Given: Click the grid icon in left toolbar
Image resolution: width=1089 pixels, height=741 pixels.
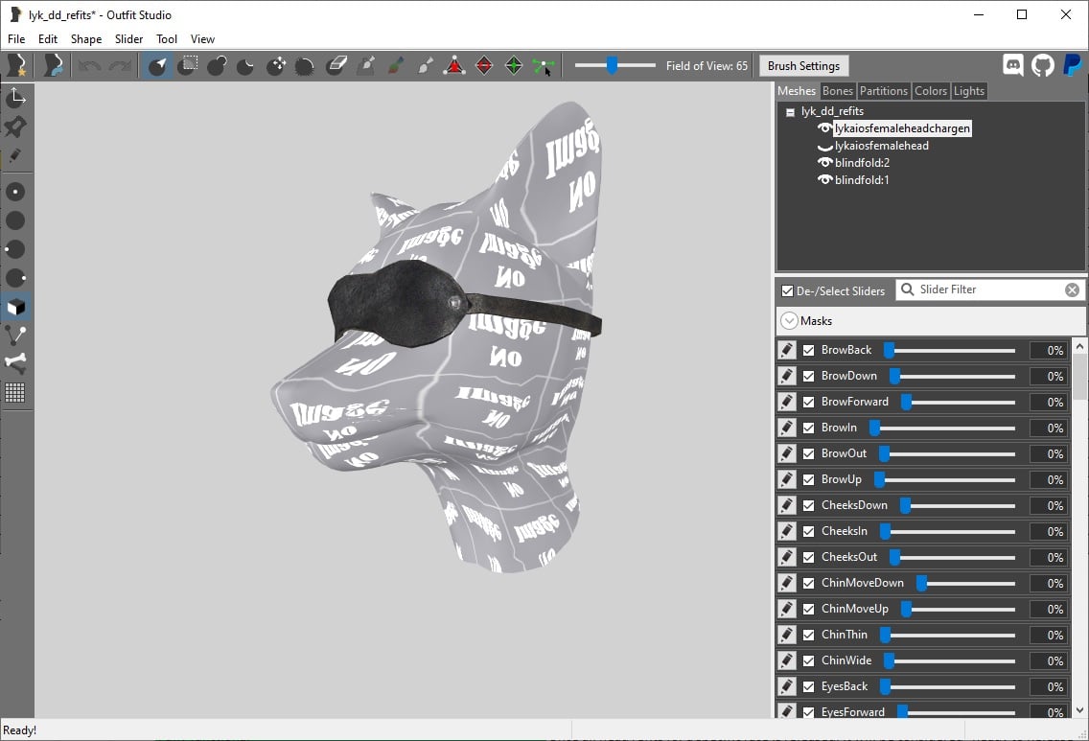Looking at the screenshot, I should [x=15, y=392].
